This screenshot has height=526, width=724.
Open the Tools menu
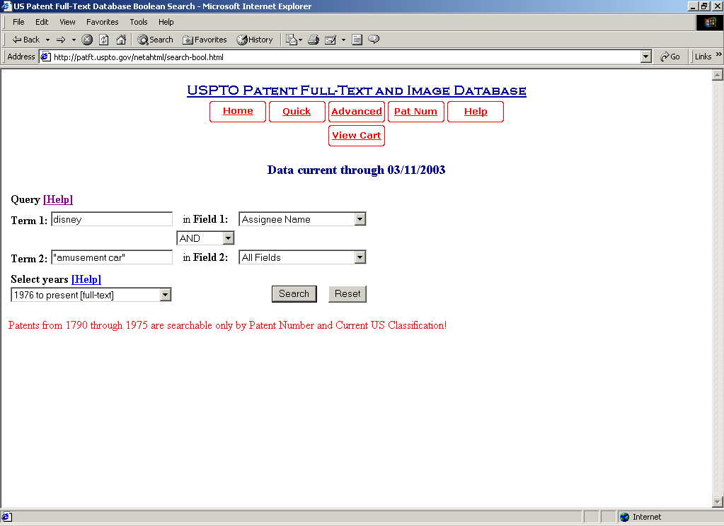(x=139, y=22)
